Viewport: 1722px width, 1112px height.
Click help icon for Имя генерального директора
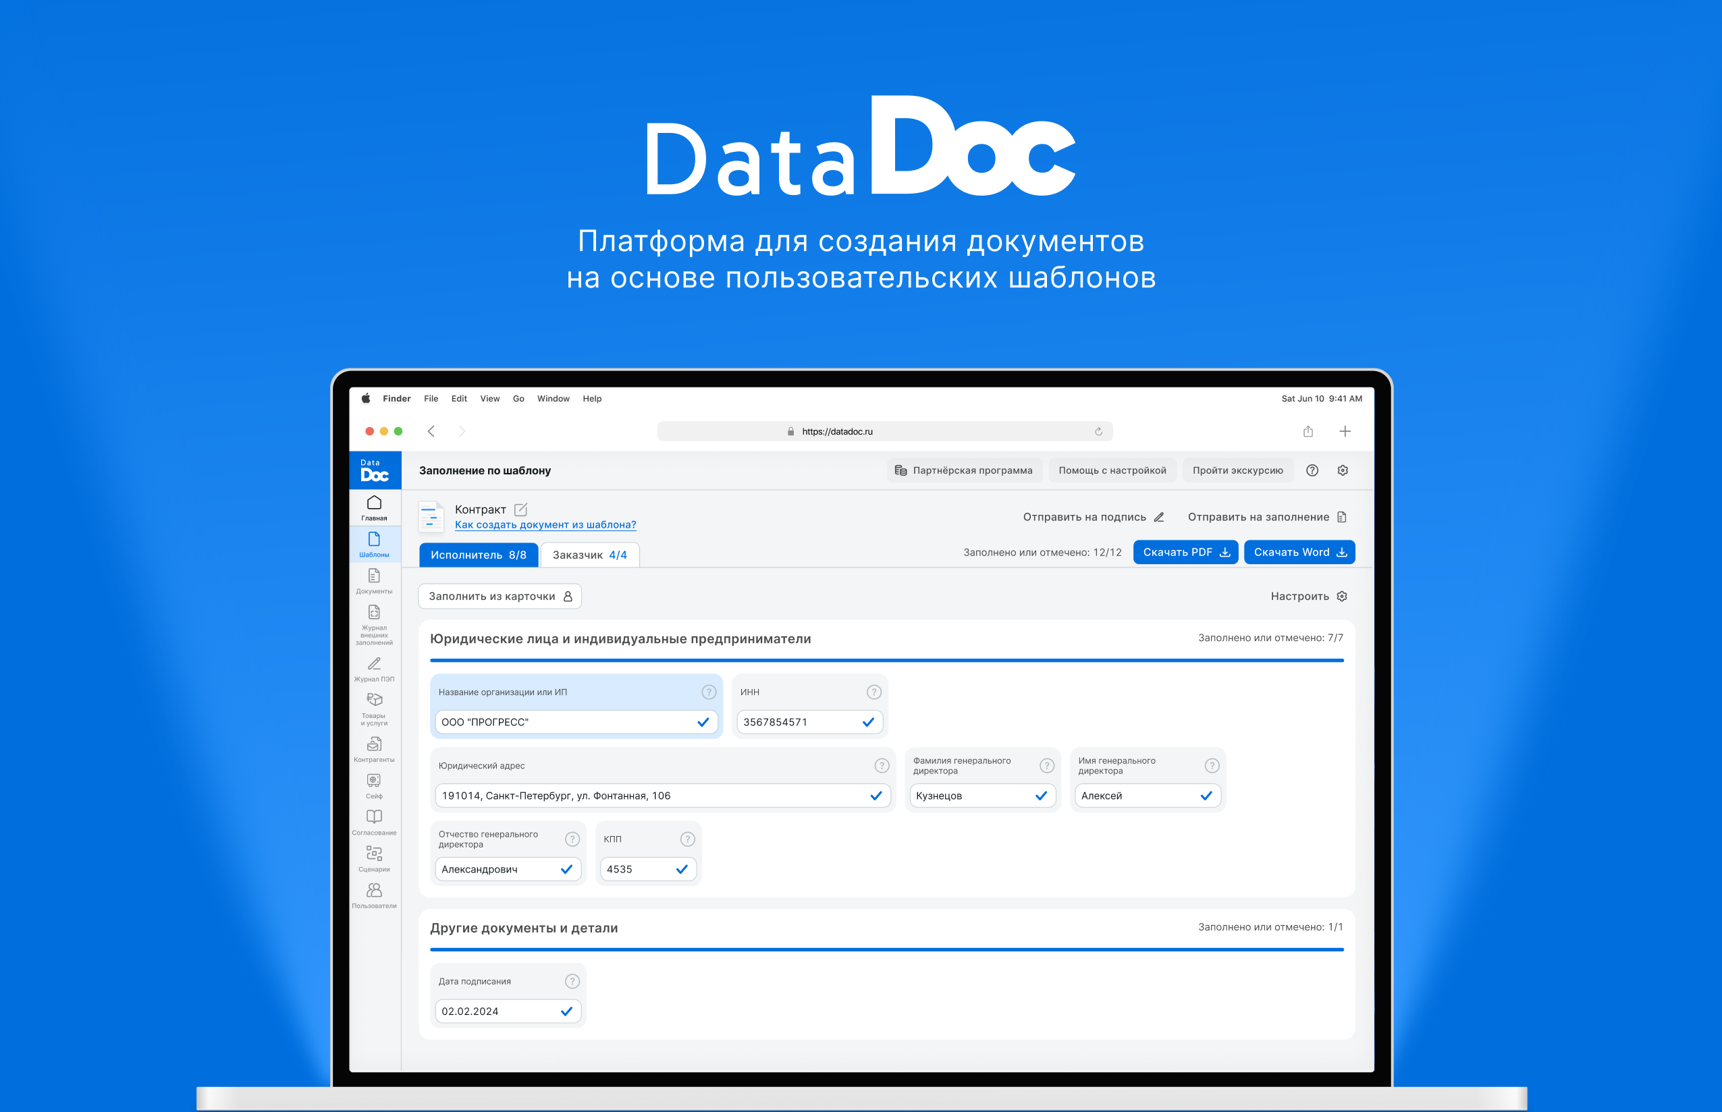coord(1212,765)
